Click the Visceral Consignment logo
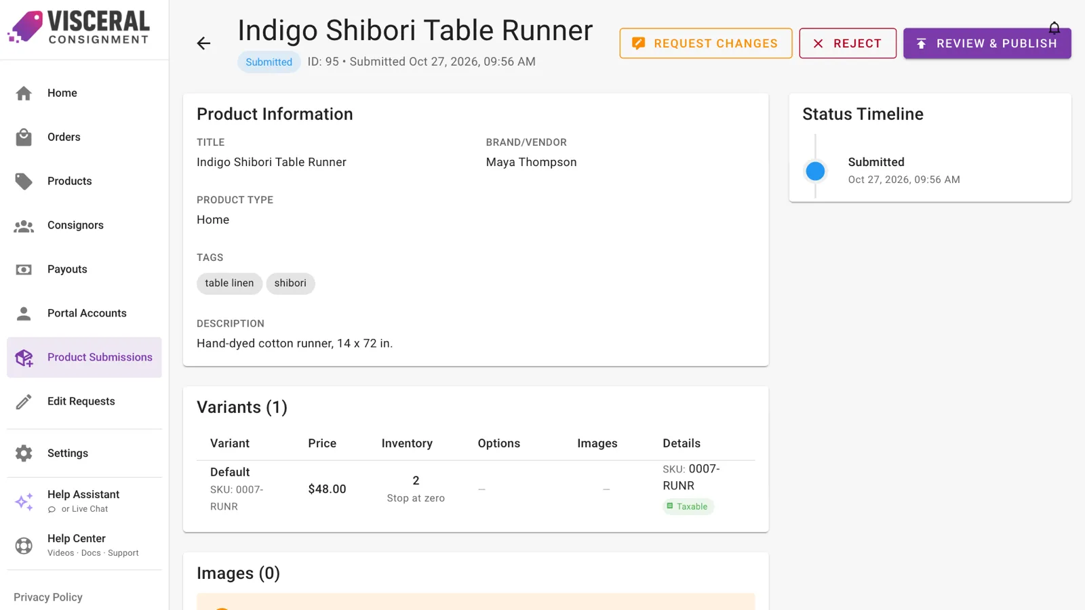The height and width of the screenshot is (610, 1085). click(x=79, y=27)
